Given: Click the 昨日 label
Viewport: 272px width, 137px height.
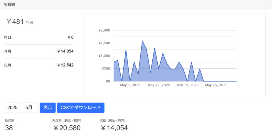Looking at the screenshot, I should coord(8,37).
